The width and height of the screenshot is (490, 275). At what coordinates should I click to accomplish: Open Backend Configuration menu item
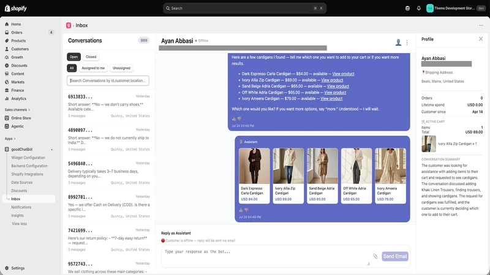coord(29,166)
